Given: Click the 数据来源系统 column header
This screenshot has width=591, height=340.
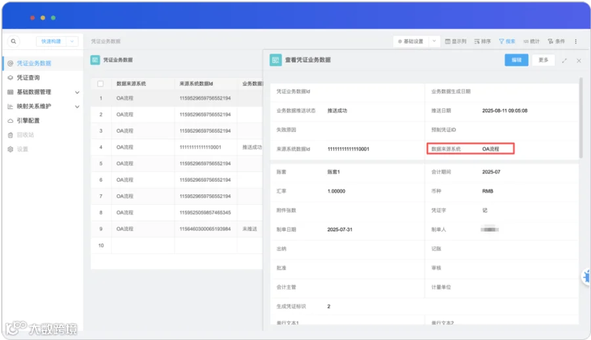Looking at the screenshot, I should (131, 83).
